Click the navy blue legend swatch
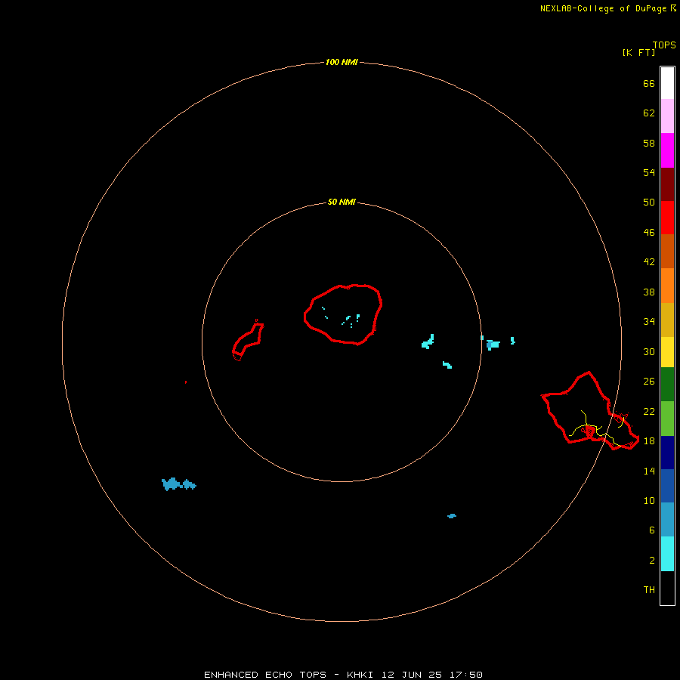The width and height of the screenshot is (680, 680). pos(667,453)
